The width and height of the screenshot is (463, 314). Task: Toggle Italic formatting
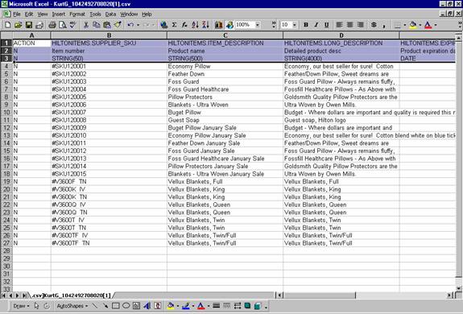(x=316, y=25)
